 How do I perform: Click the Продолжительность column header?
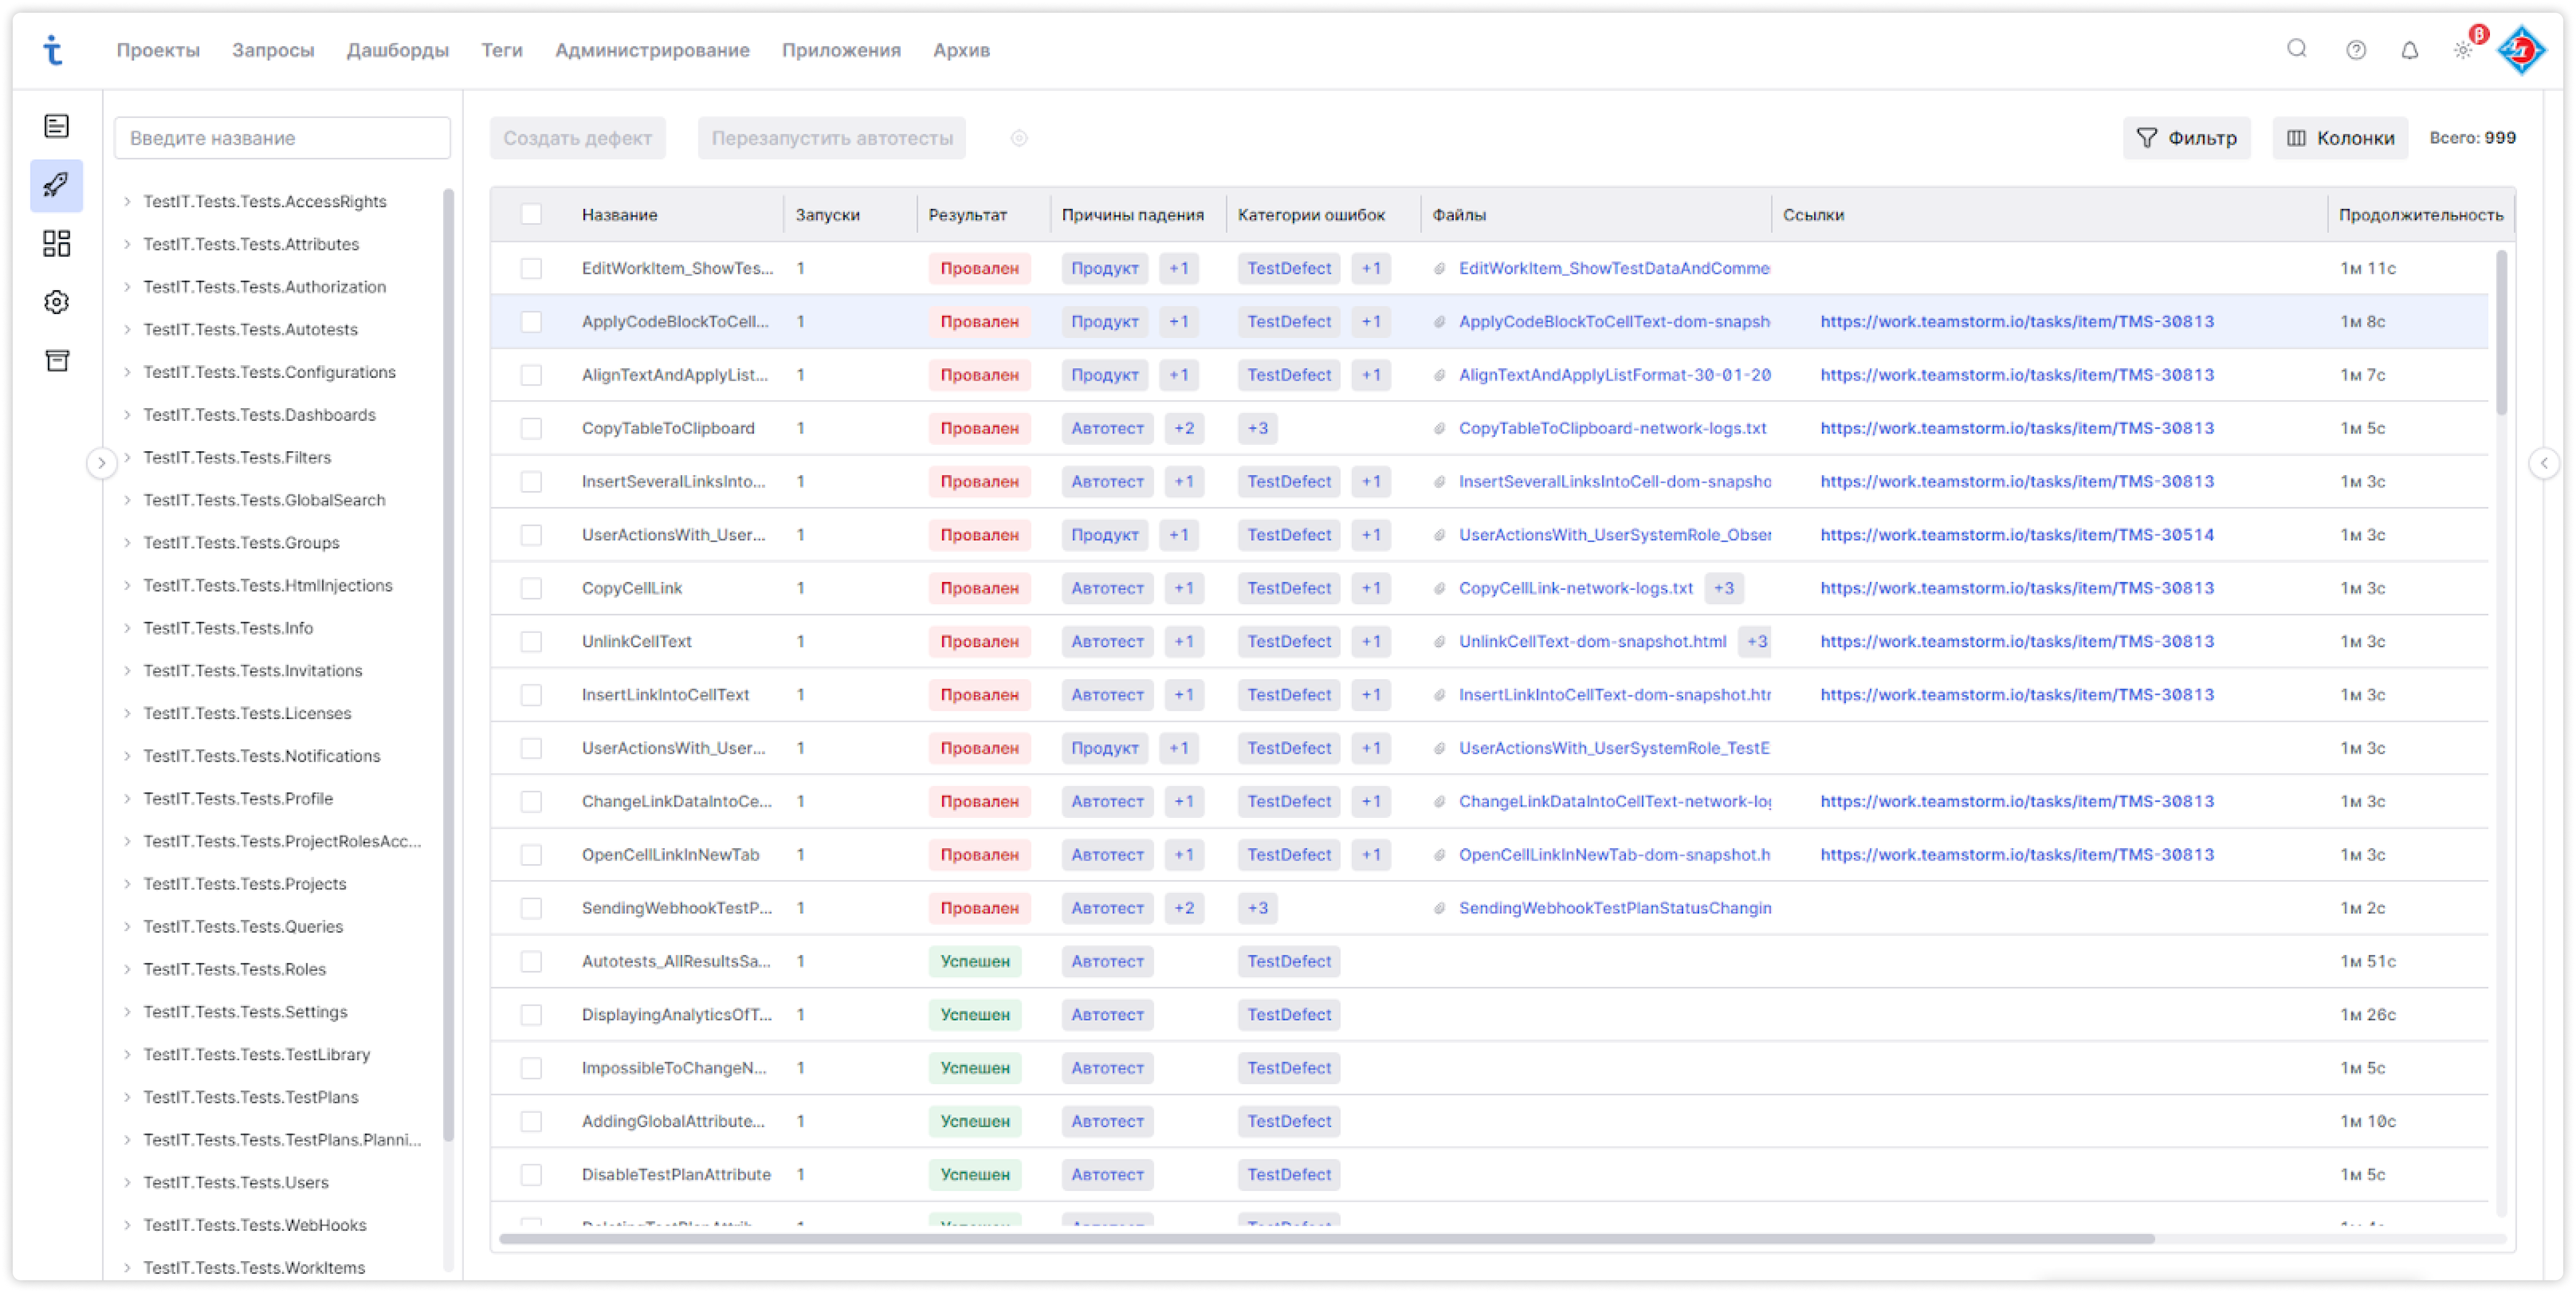pyautogui.click(x=2420, y=215)
